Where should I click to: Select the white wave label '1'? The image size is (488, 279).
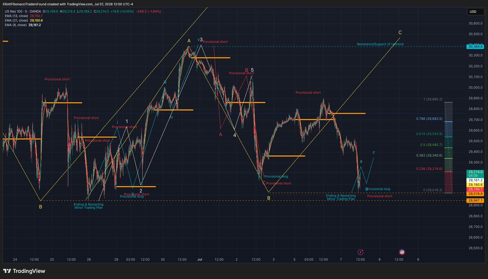click(x=127, y=121)
